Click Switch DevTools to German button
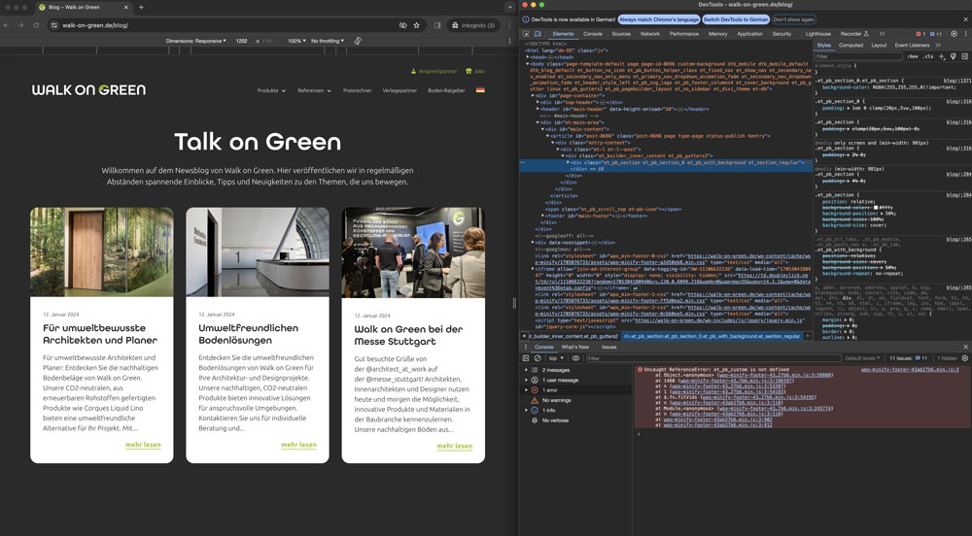Screen dimensions: 972x536 coord(736,19)
